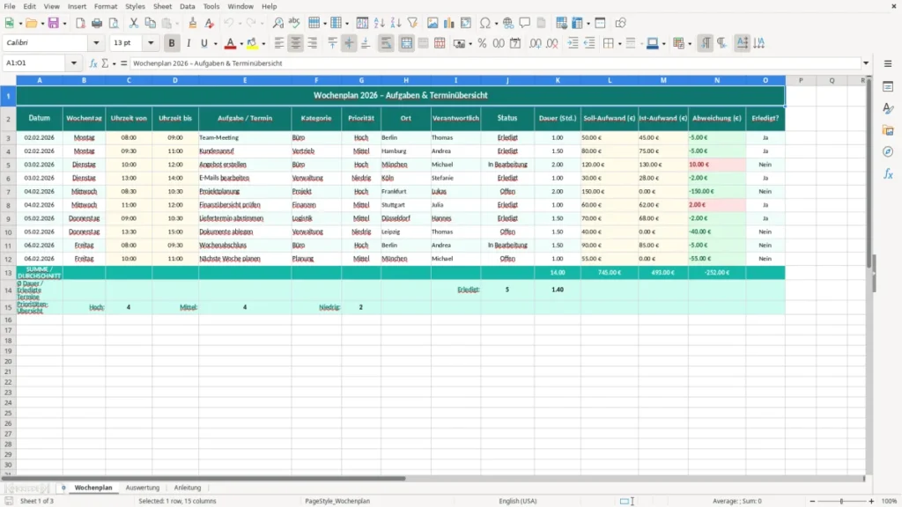Zoom in with the plus button
902x507 pixels.
[x=871, y=501]
